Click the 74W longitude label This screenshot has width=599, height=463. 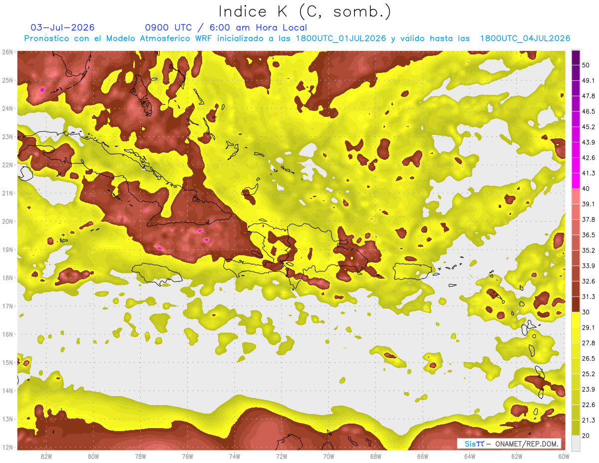(235, 457)
